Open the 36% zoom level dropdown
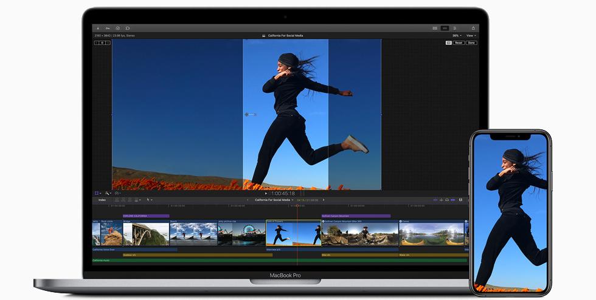 point(456,36)
